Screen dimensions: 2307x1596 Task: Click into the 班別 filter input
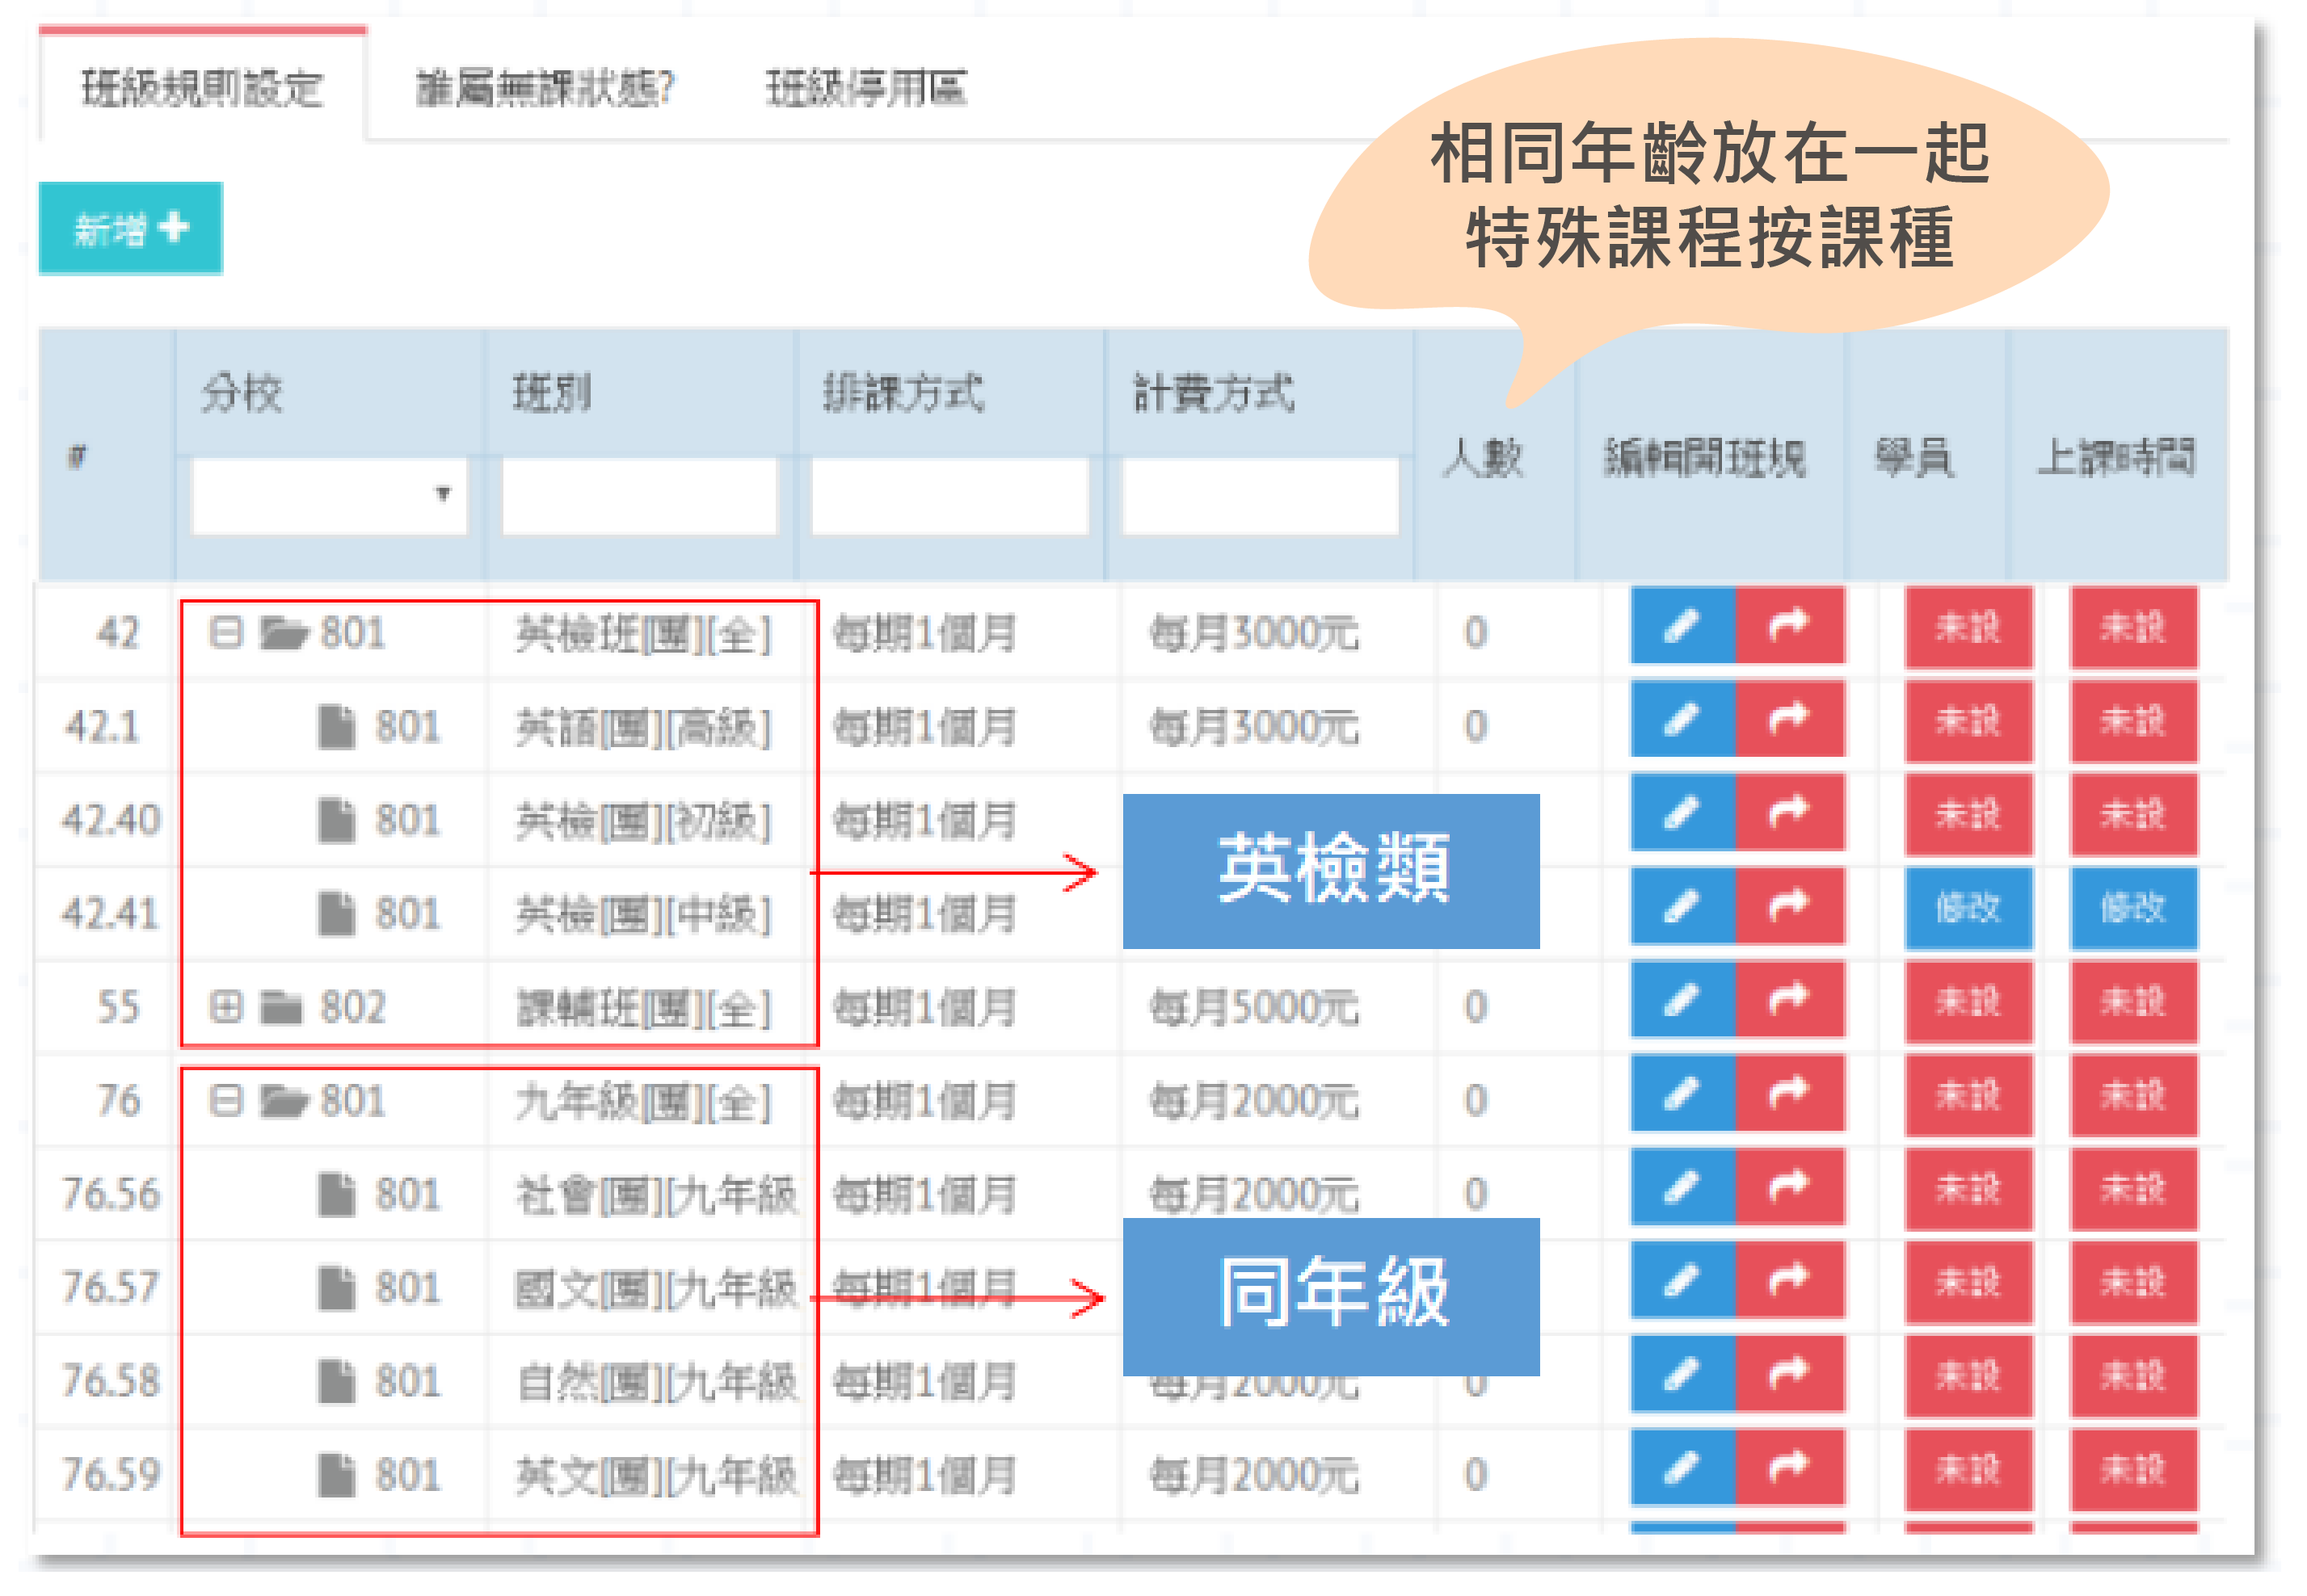[639, 495]
